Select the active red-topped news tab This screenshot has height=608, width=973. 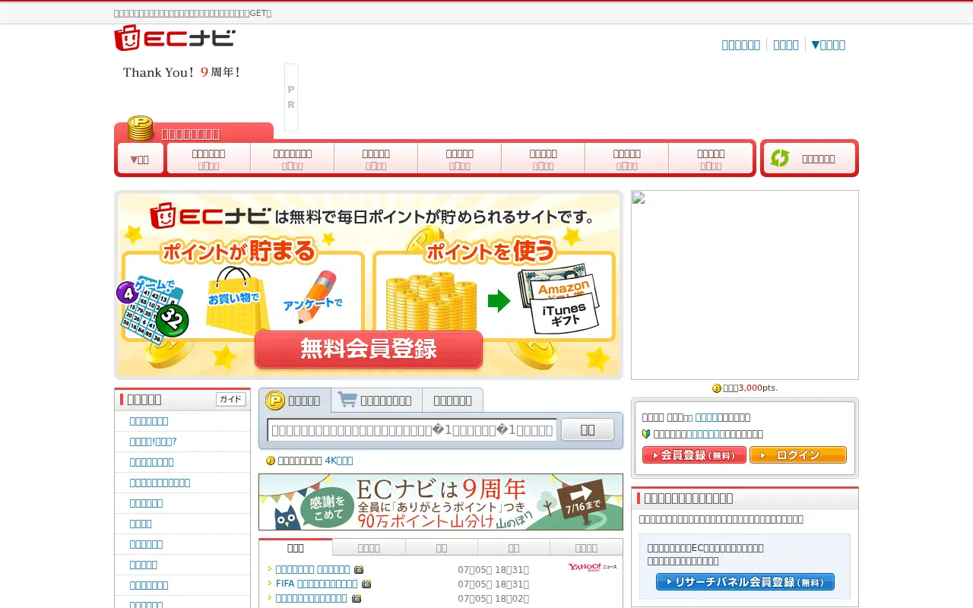[296, 547]
